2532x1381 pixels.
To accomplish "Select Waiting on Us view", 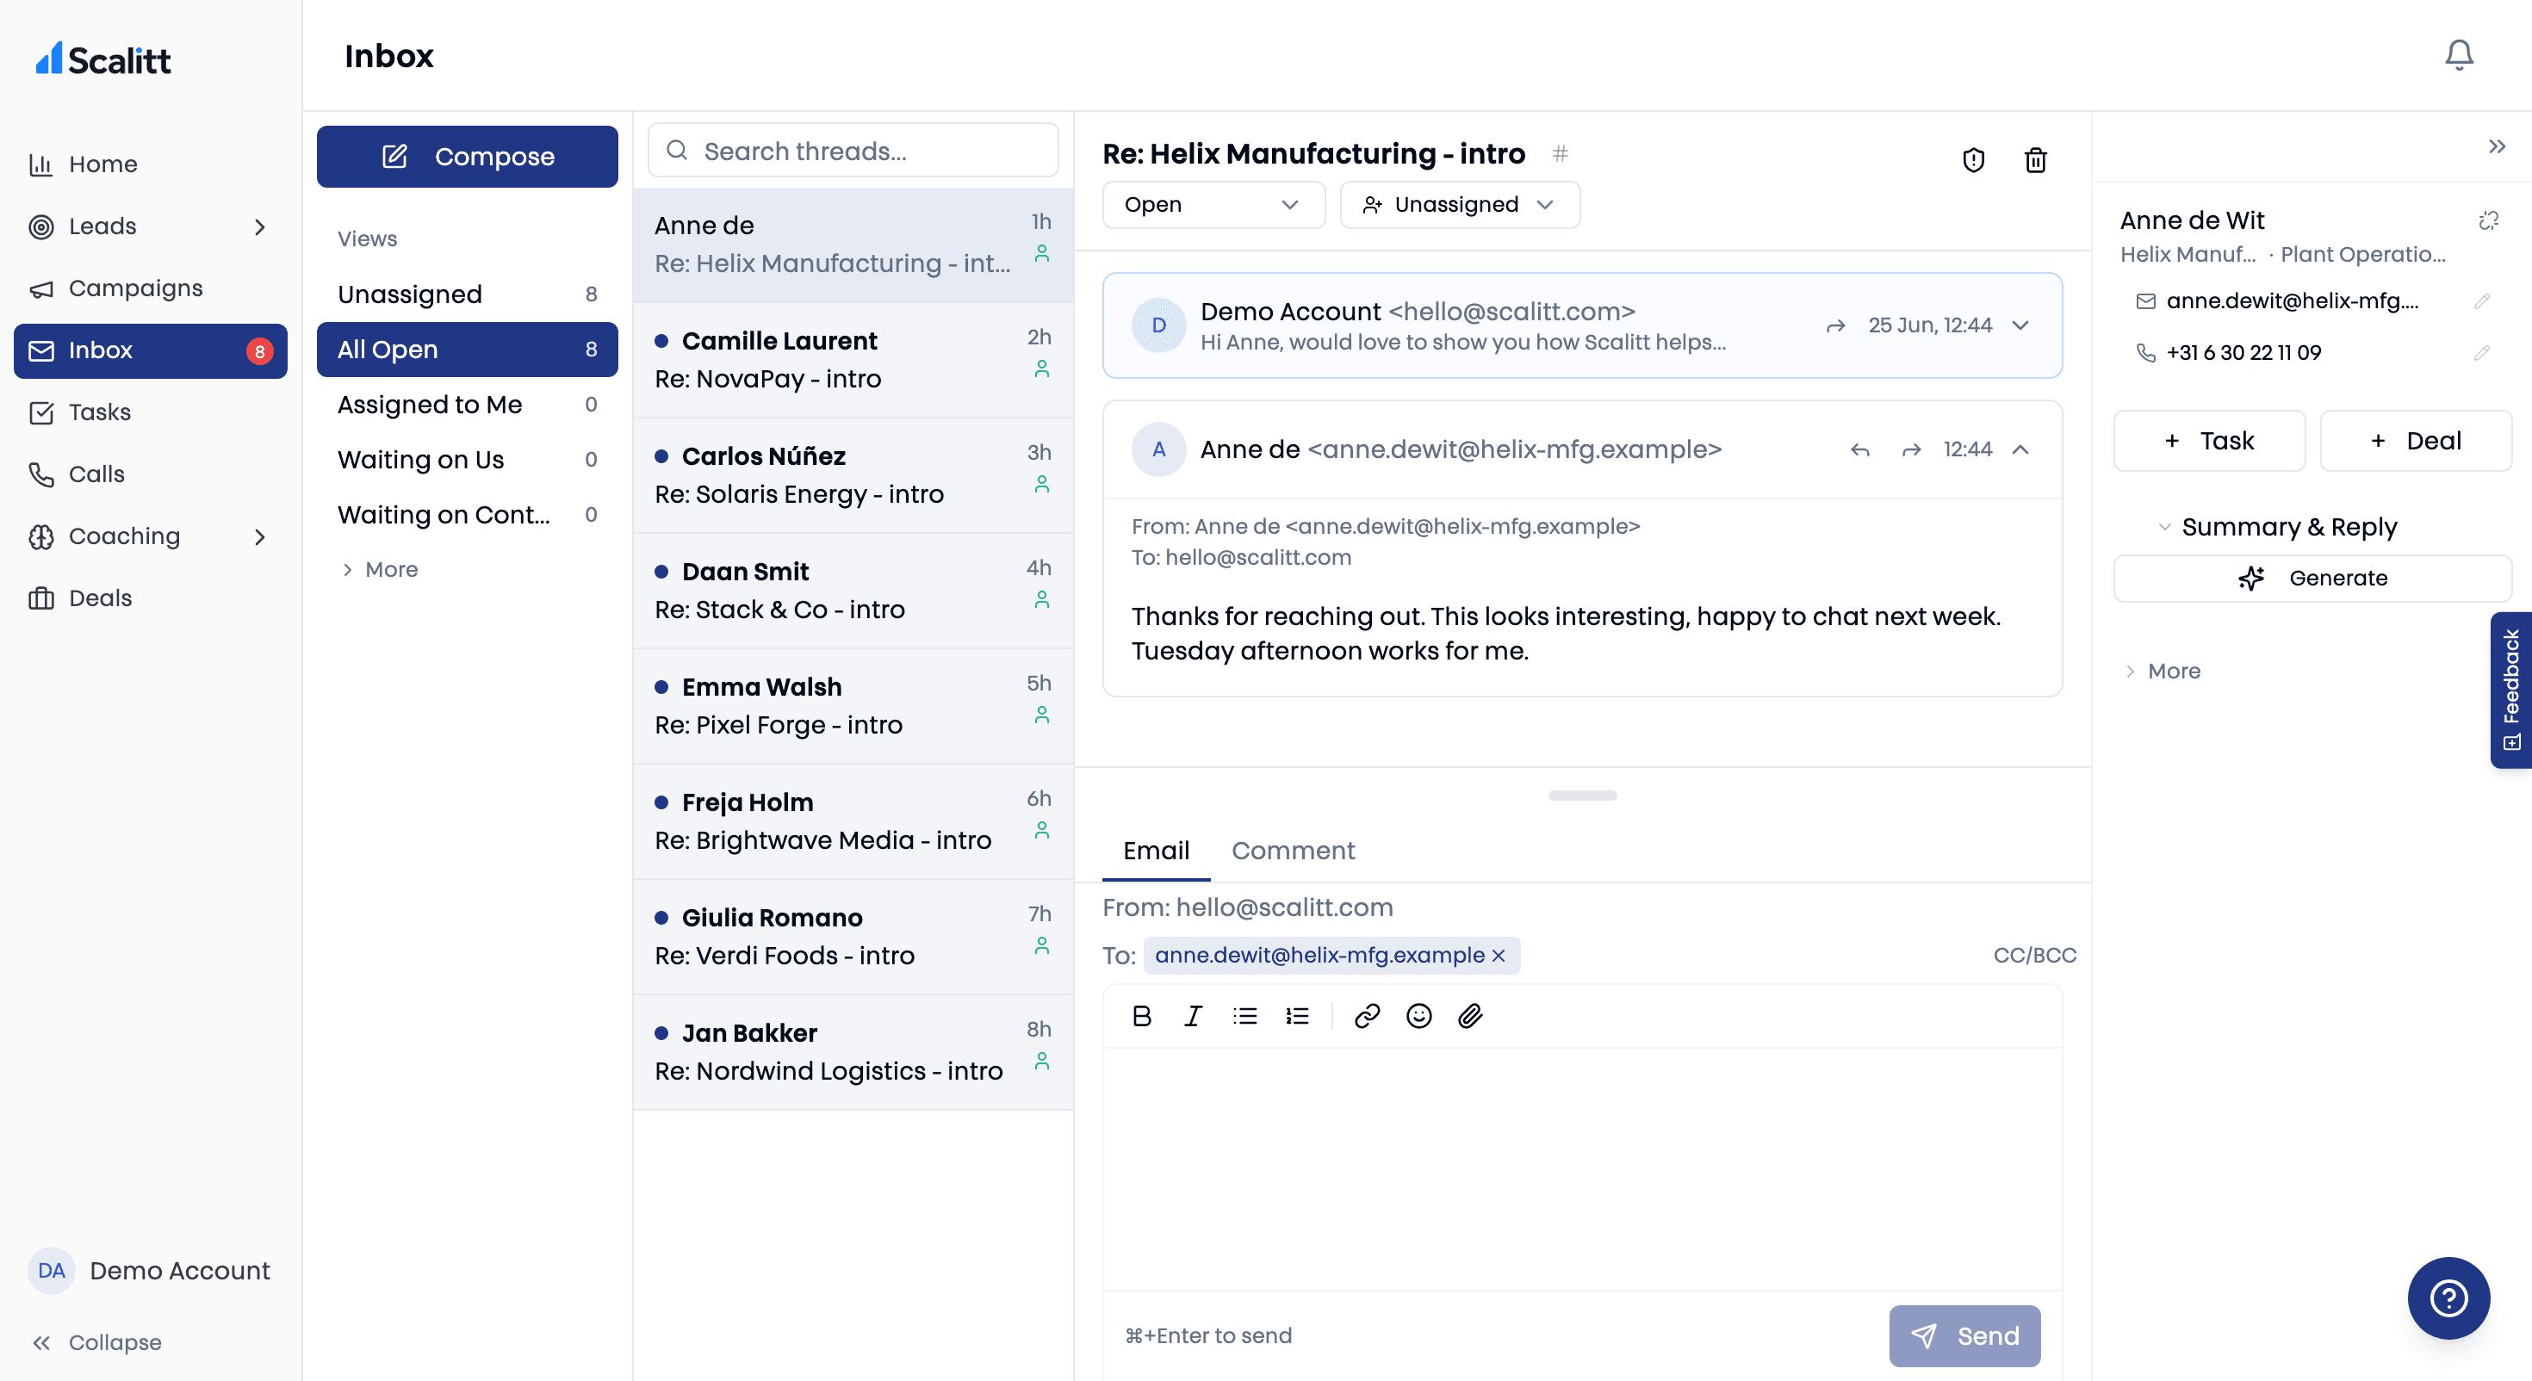I will point(467,459).
